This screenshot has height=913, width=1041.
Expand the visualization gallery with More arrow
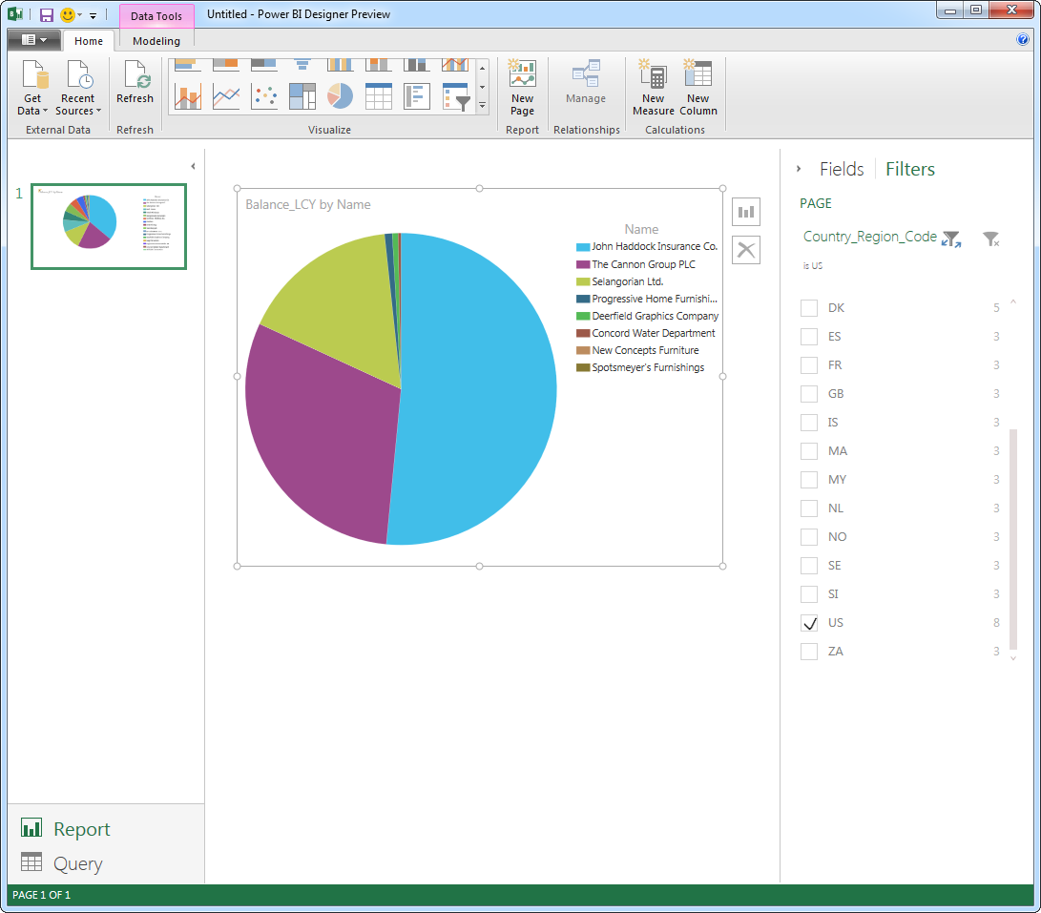482,105
